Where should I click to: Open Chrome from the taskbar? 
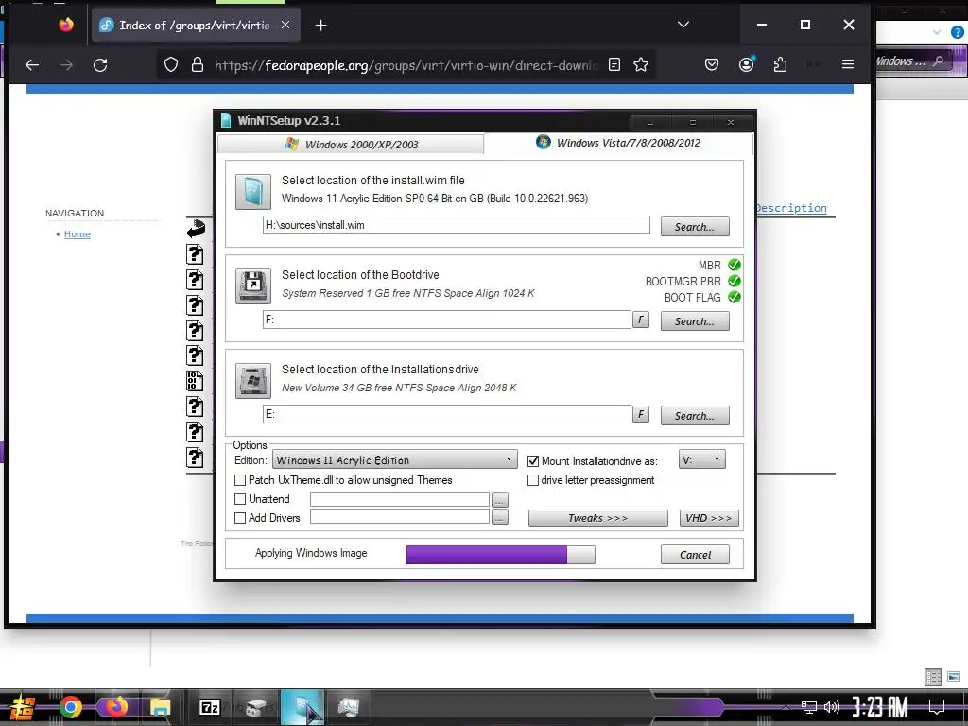[70, 707]
